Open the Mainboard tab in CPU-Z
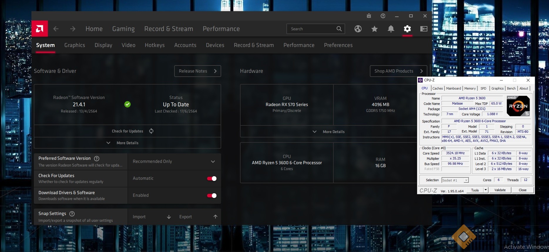 click(x=453, y=88)
